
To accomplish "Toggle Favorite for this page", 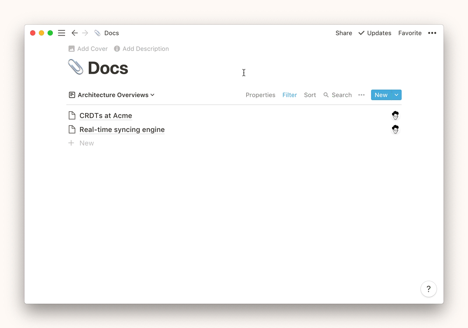I will (409, 33).
